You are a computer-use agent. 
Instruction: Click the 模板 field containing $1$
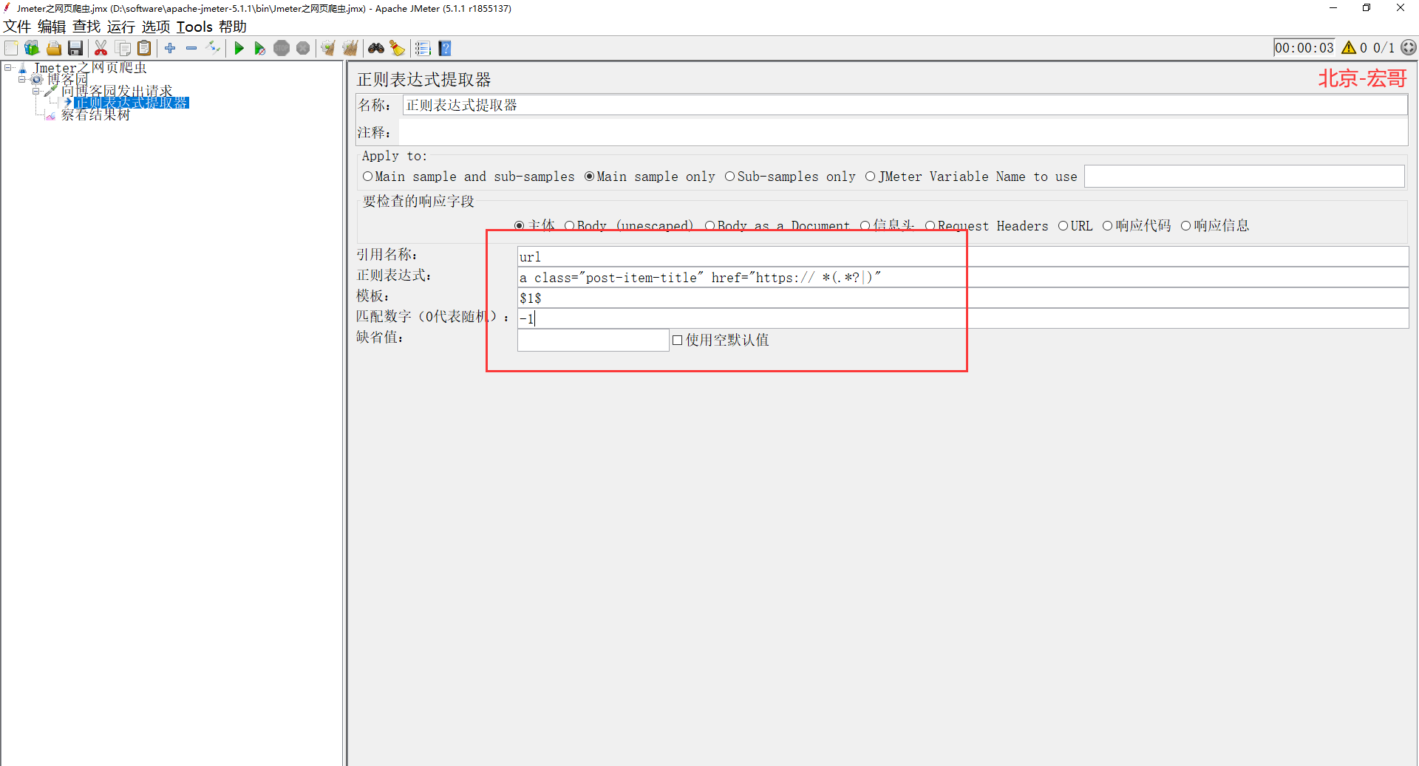click(x=963, y=298)
